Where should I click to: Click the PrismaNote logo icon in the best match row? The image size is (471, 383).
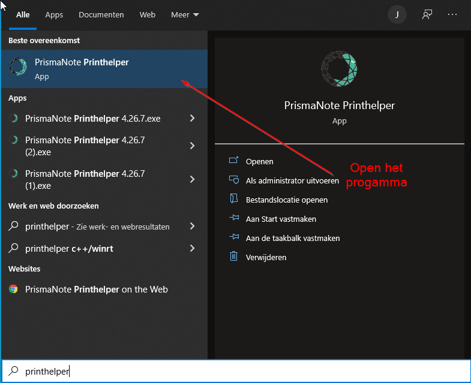[x=18, y=67]
